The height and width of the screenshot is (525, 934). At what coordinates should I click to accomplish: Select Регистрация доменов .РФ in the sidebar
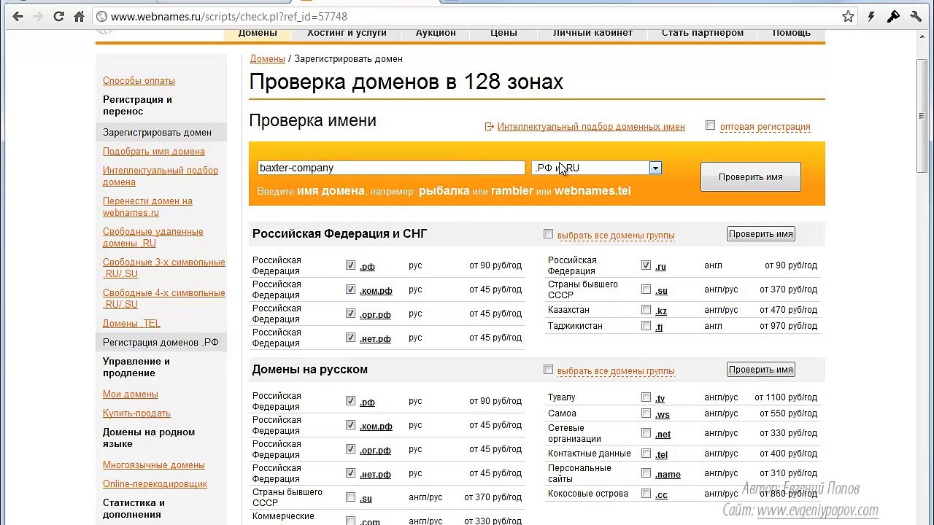coord(161,343)
